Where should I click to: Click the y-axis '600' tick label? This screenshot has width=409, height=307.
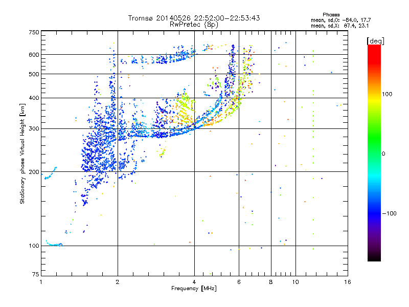point(34,55)
